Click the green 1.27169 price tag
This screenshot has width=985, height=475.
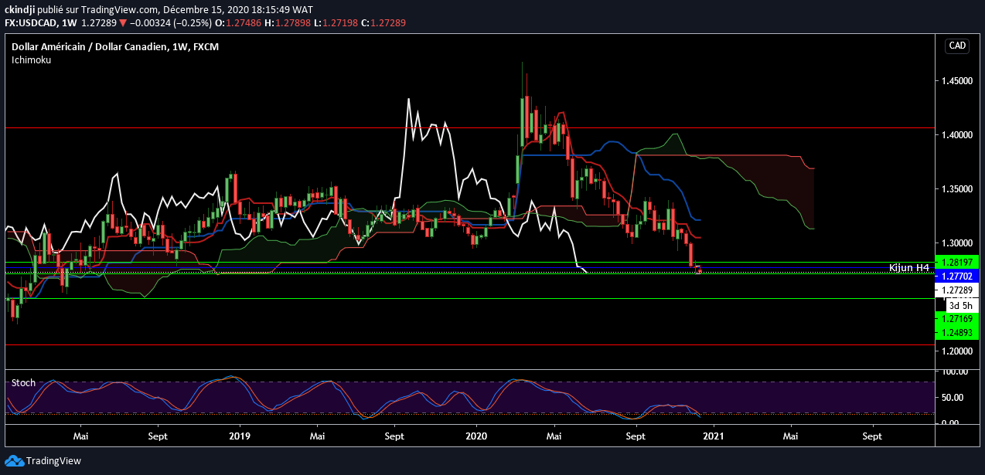[x=957, y=318]
